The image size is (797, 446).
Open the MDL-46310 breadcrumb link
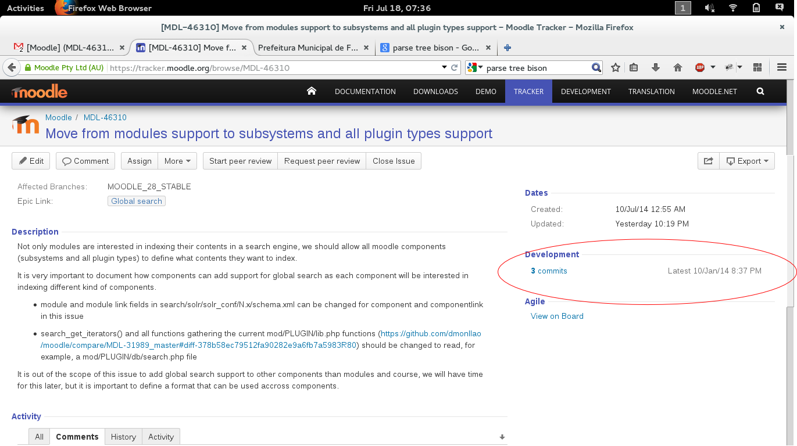pos(105,117)
